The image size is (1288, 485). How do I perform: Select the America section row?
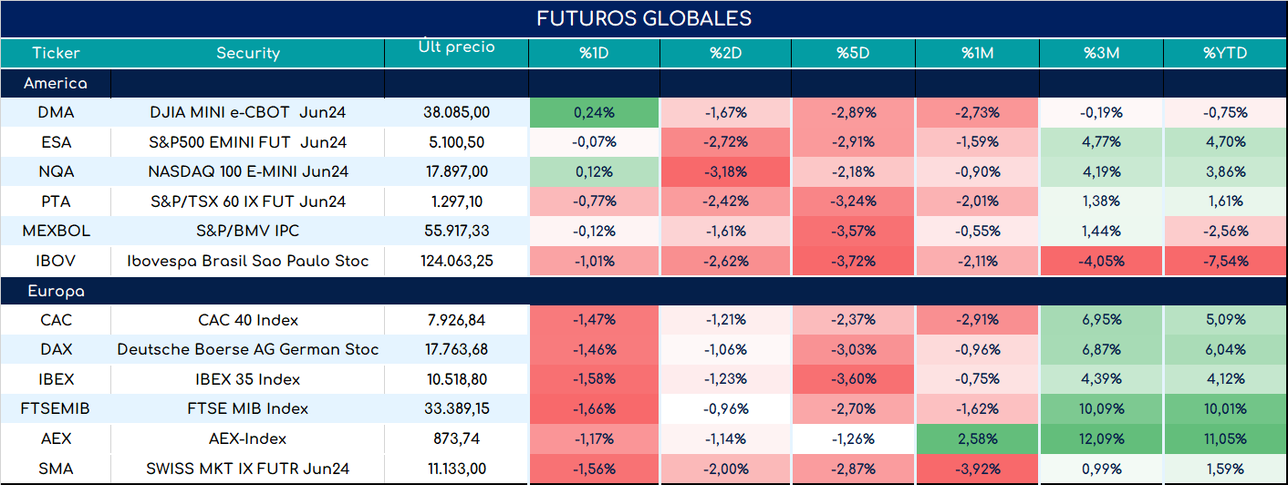click(x=644, y=83)
